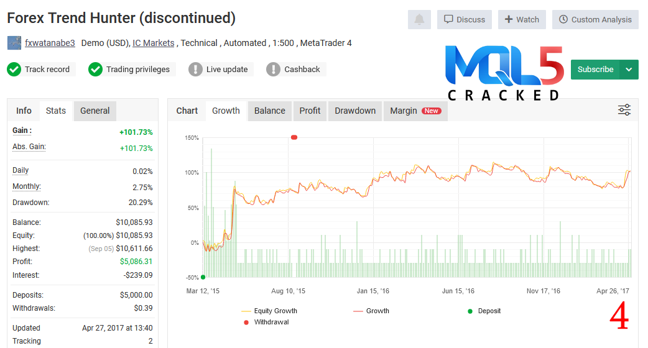Open chart settings sliders icon
Screen dimensions: 648x348
tap(624, 110)
